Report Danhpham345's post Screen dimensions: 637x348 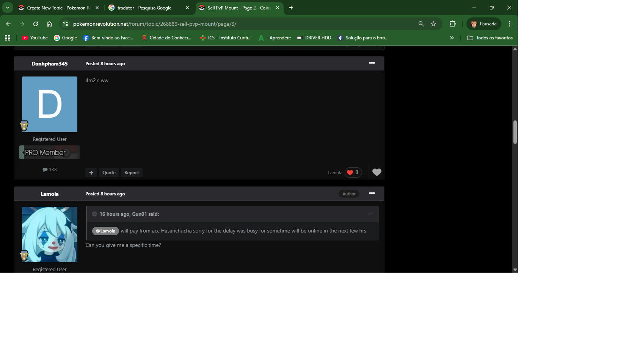tap(132, 173)
